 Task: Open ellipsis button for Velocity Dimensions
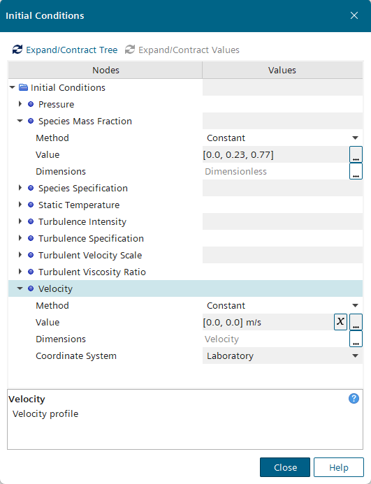(356, 339)
